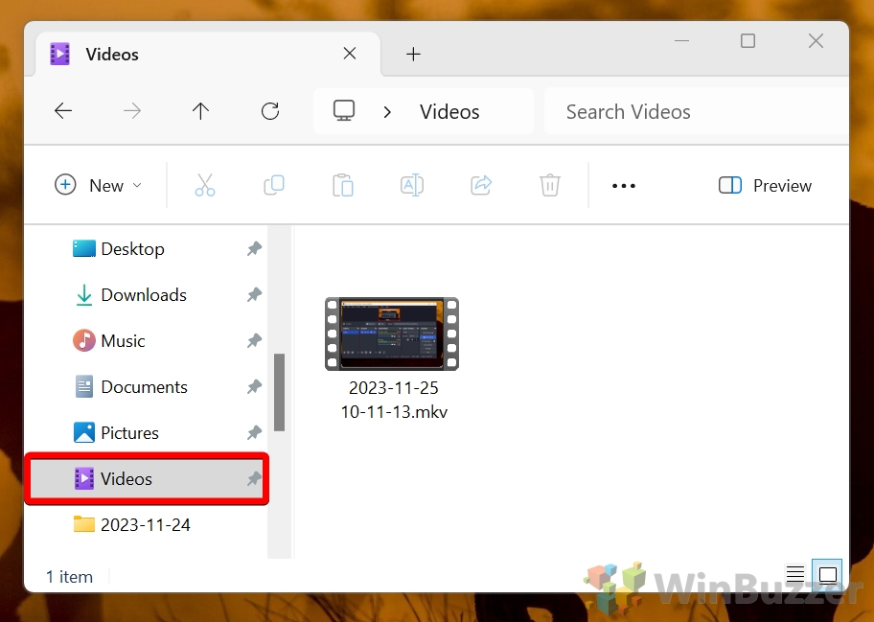Close the File Explorer window

pos(816,40)
